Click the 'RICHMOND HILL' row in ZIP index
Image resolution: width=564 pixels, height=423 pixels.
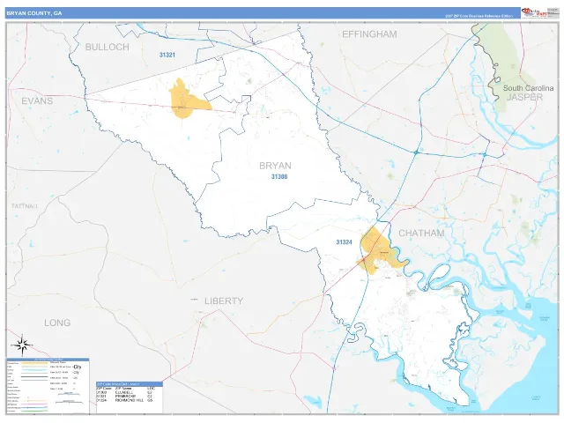pyautogui.click(x=124, y=400)
